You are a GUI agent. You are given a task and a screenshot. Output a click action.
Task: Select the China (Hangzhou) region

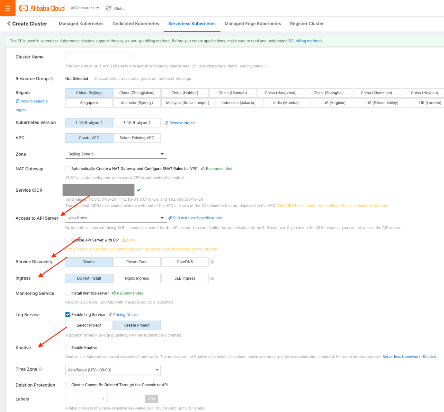click(281, 93)
